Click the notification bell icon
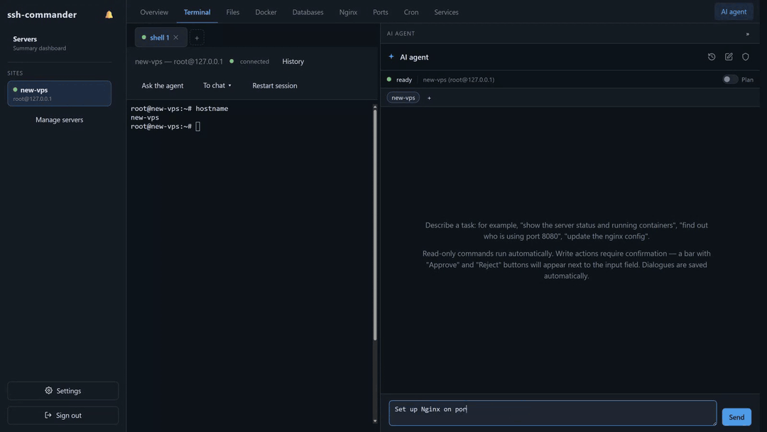This screenshot has height=432, width=767. [109, 15]
